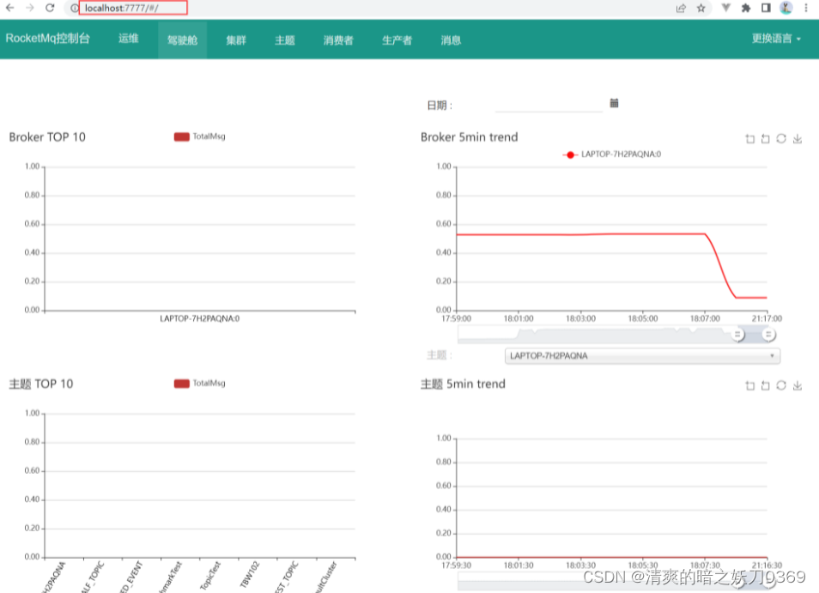Open the 消息 section
This screenshot has height=593, width=819.
click(x=450, y=39)
